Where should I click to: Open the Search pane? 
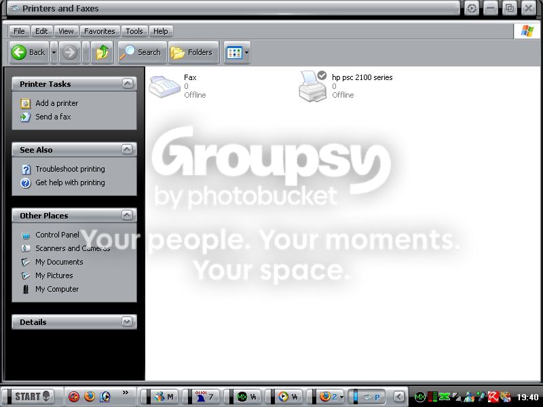click(x=143, y=53)
